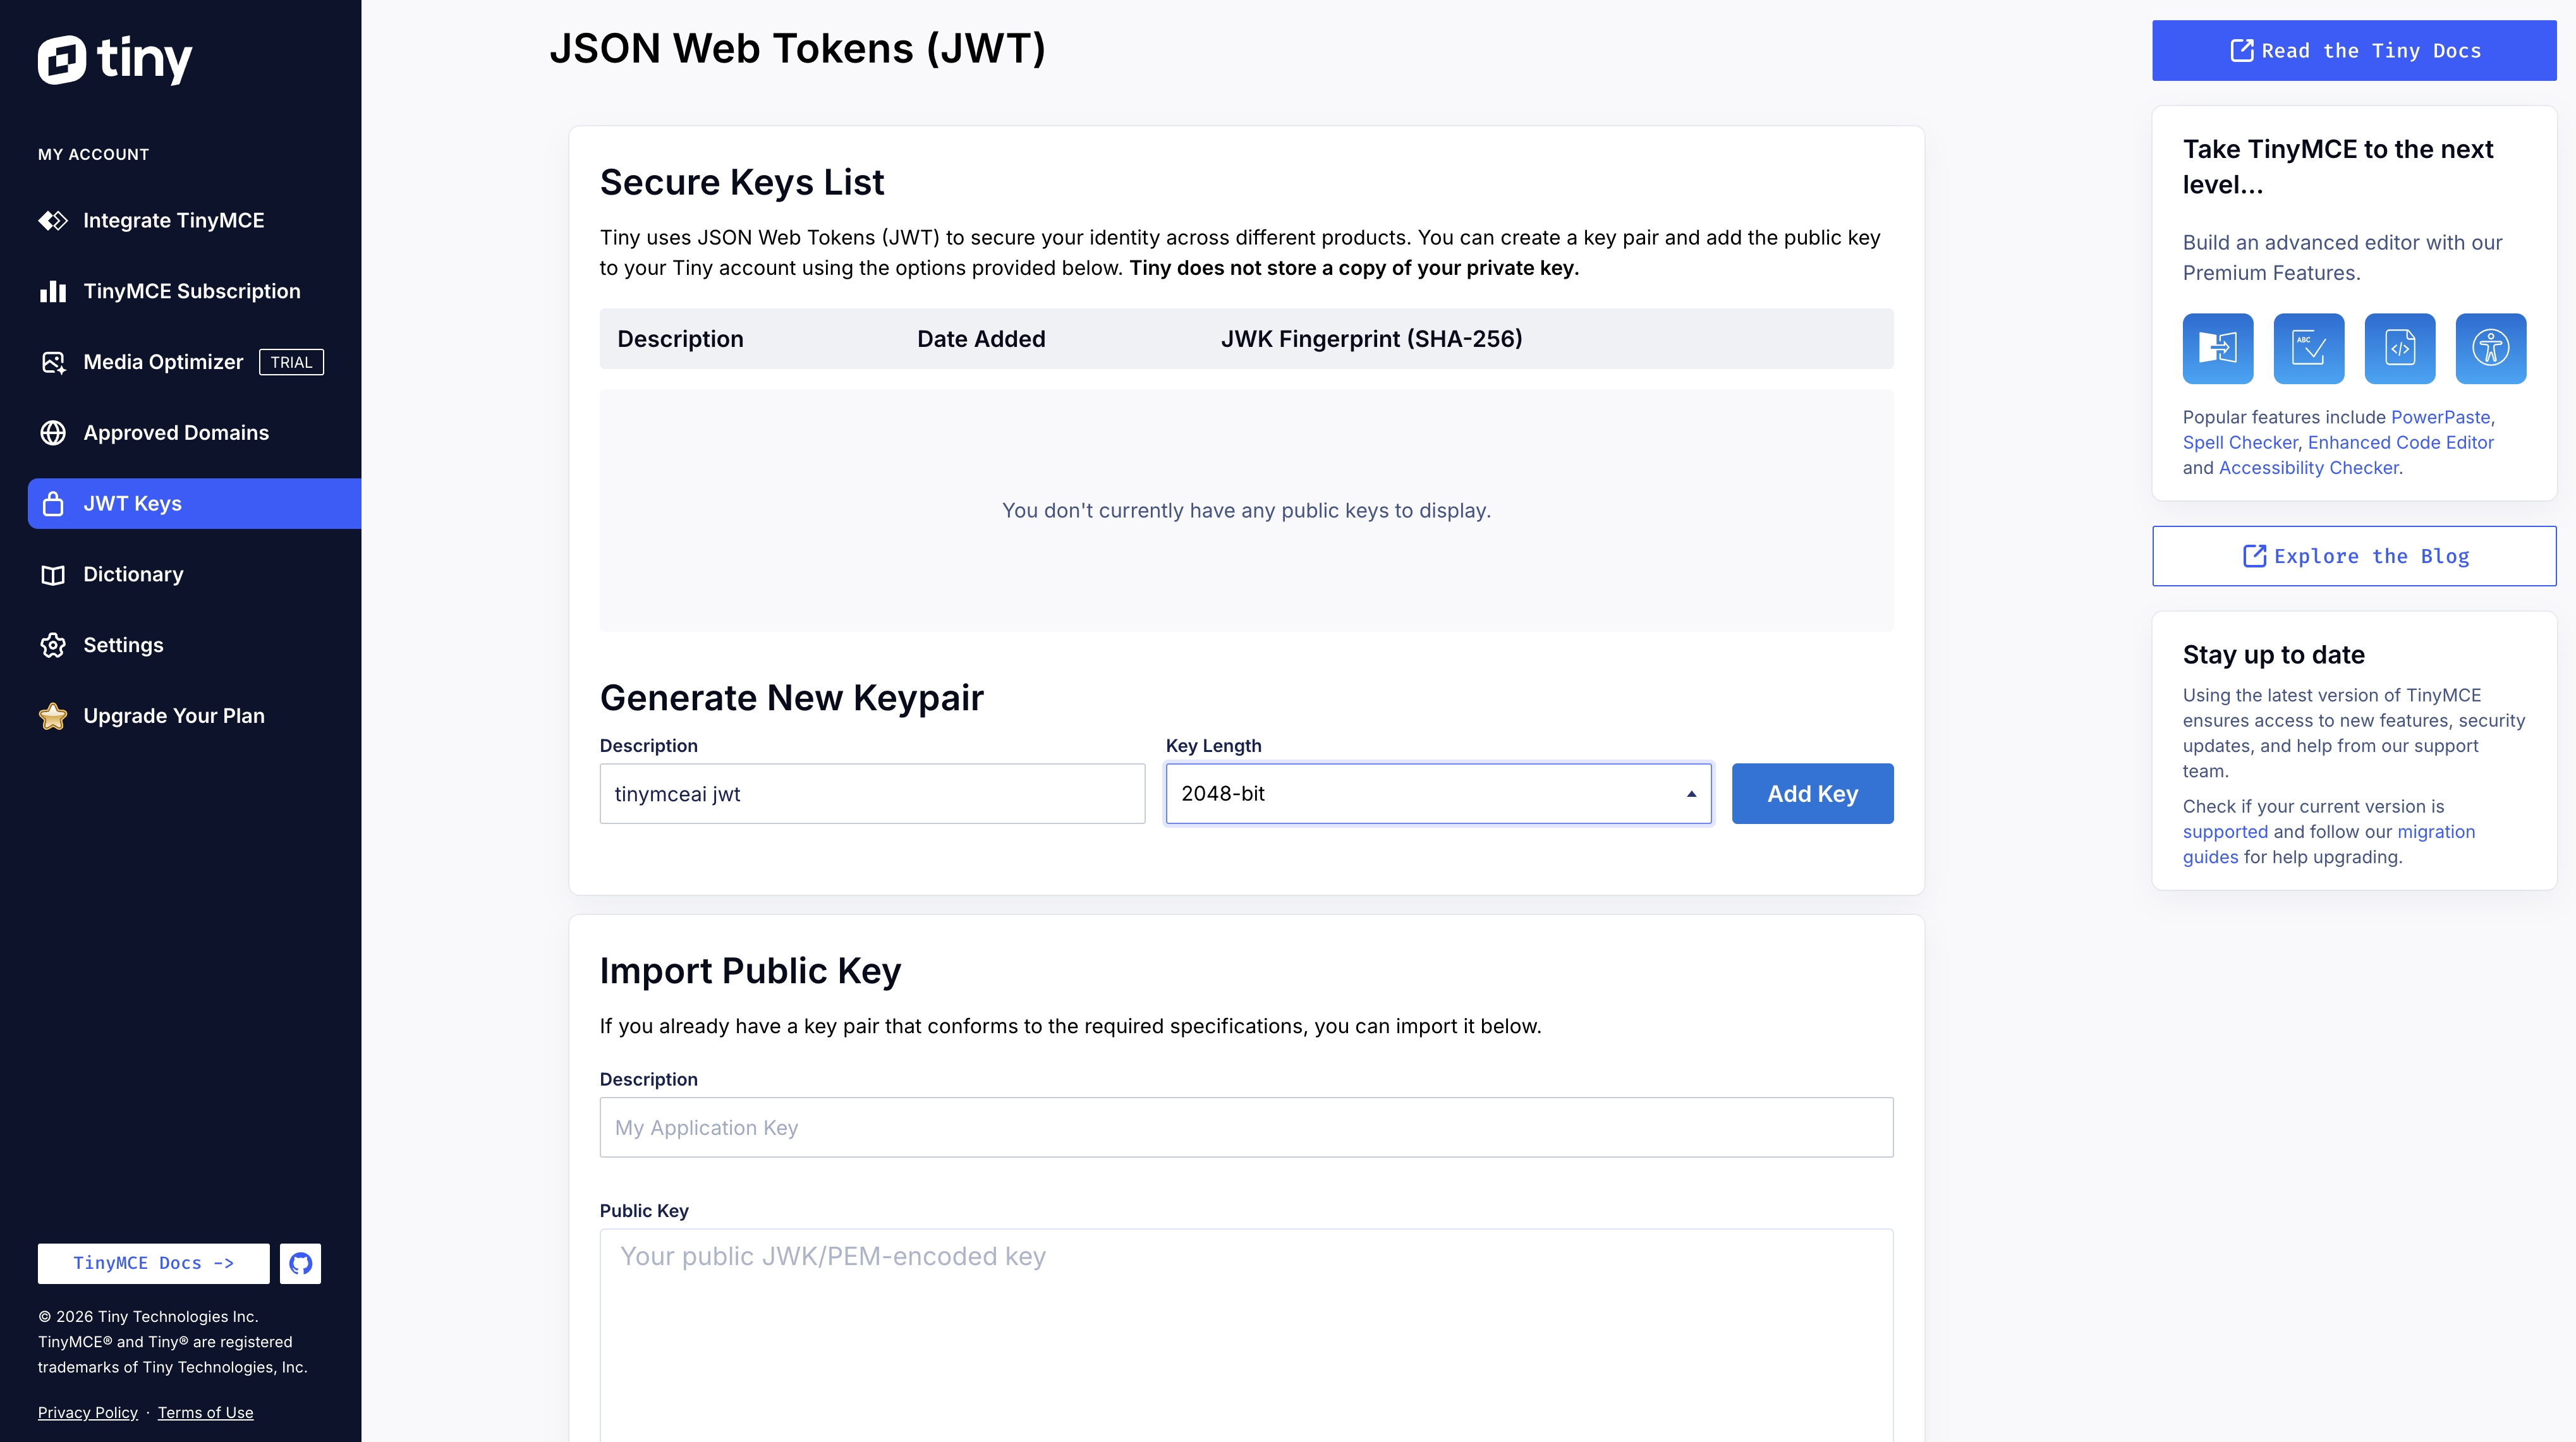Focus the My Application Key description field
The image size is (2576, 1442).
[1246, 1127]
